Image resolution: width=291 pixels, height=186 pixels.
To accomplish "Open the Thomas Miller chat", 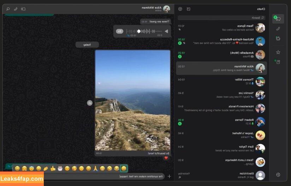I will [221, 82].
